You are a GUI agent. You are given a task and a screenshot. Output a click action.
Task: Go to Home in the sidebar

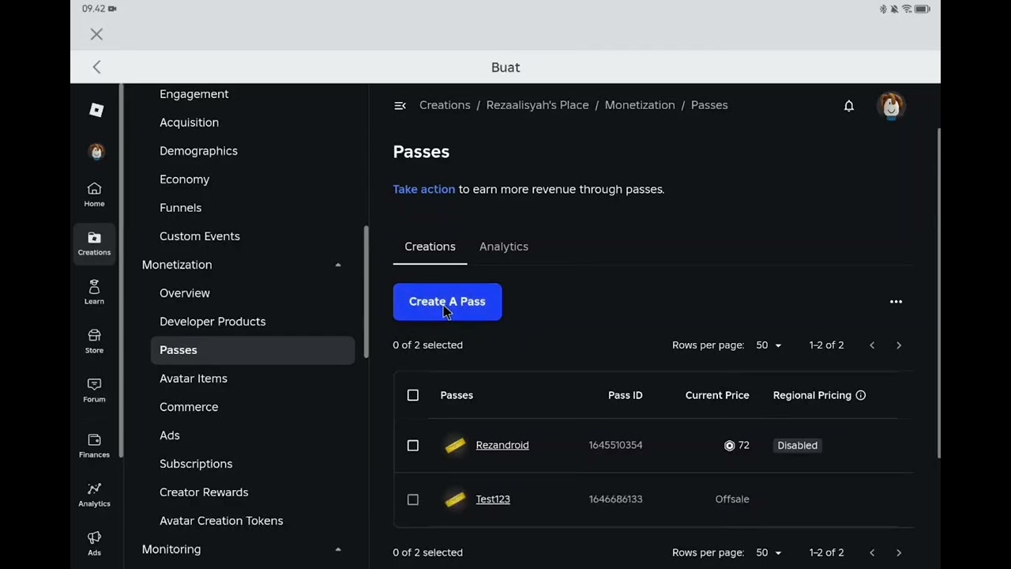(94, 194)
